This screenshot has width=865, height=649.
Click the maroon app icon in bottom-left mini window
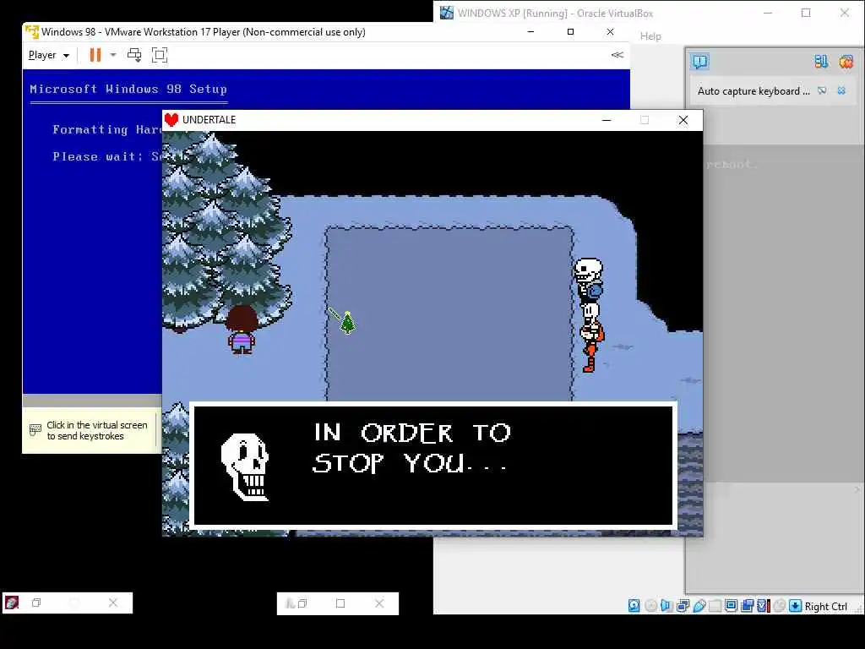pos(12,603)
